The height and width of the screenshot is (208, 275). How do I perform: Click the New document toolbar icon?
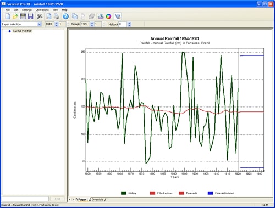click(x=8, y=16)
